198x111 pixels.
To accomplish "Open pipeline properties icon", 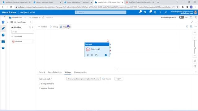I will [x=191, y=27].
